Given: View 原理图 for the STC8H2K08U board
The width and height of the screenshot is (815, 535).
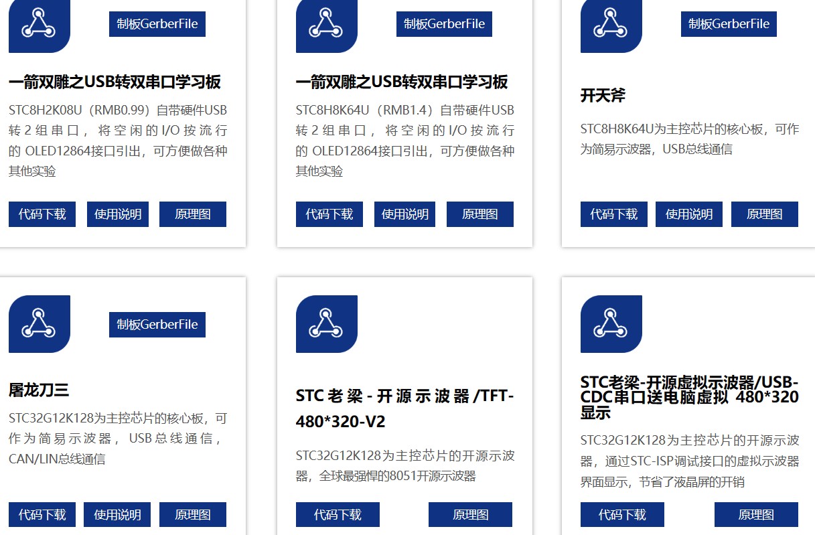Looking at the screenshot, I should [x=193, y=214].
